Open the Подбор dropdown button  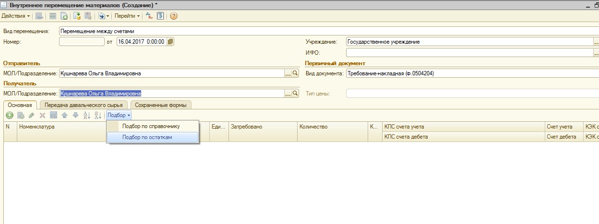pyautogui.click(x=119, y=115)
